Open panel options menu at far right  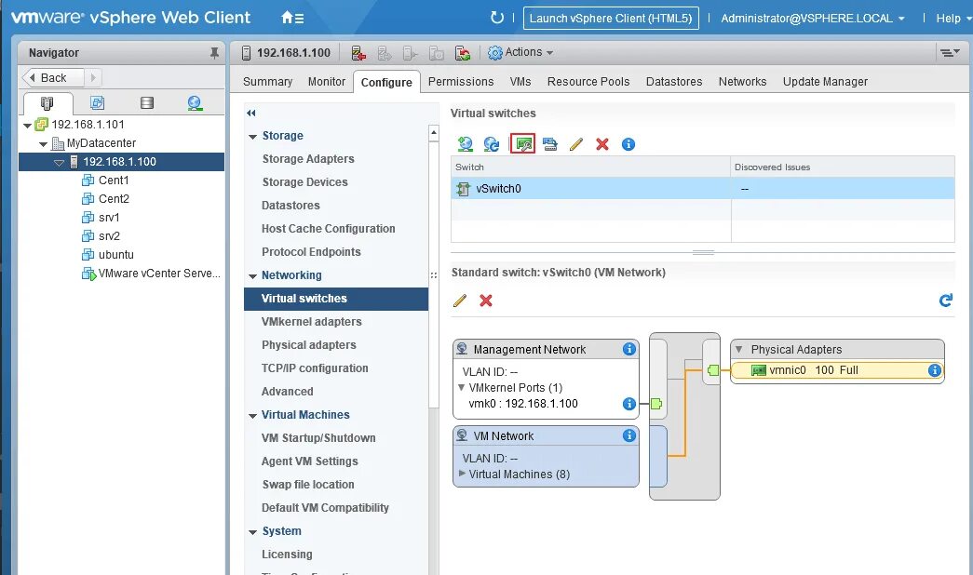(x=950, y=53)
